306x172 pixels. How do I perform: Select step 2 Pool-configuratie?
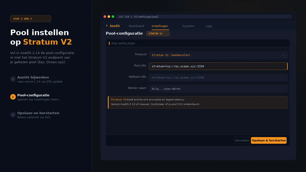click(35, 97)
